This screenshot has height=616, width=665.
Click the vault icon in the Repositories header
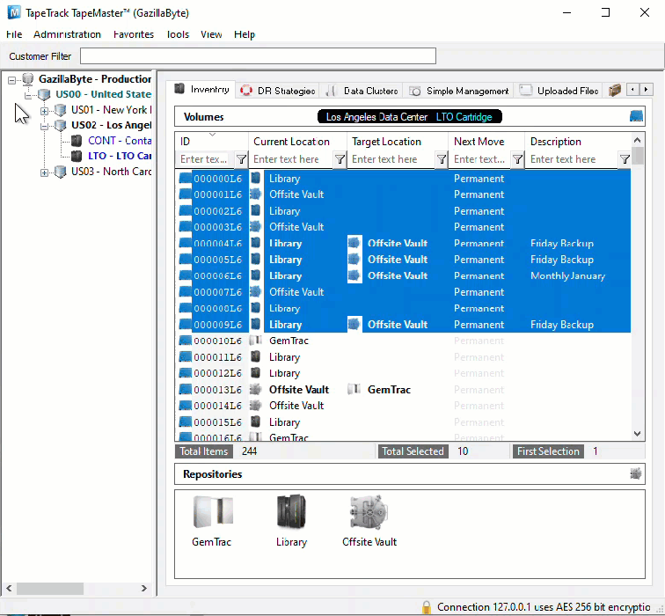pos(635,473)
